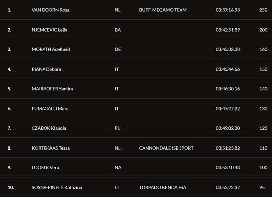This screenshot has height=197, width=272.
Task: Click the 95 points value
Action: click(x=262, y=187)
